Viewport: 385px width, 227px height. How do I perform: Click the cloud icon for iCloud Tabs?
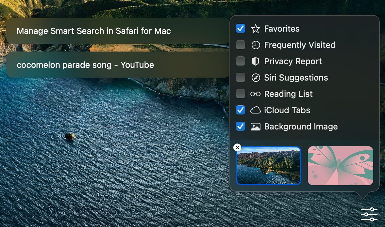tap(256, 110)
